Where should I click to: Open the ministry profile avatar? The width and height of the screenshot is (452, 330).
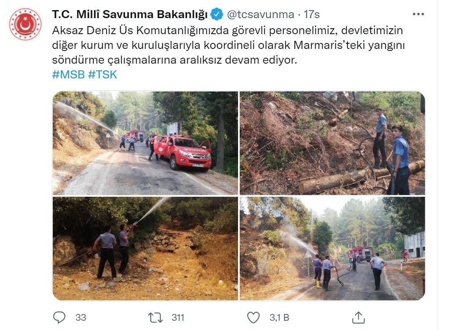pos(25,24)
